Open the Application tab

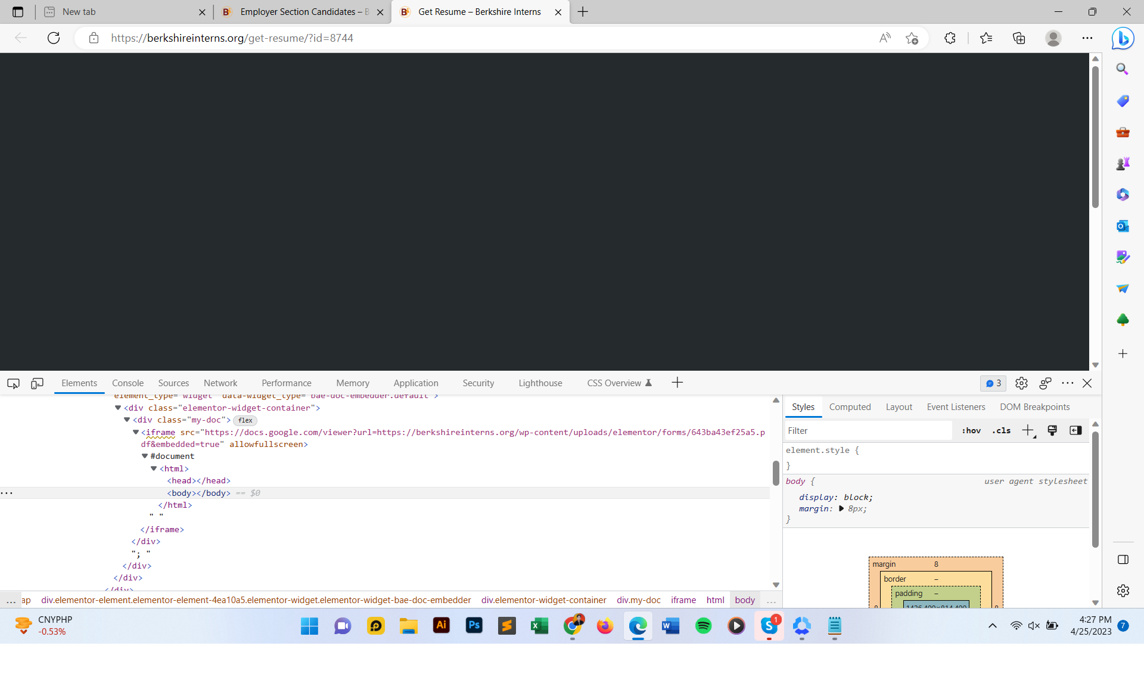(416, 383)
